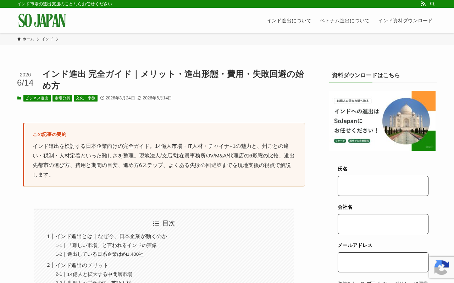Screen dimensions: 454x283
Task: Go to インド breadcrumb link
Action: (47, 39)
